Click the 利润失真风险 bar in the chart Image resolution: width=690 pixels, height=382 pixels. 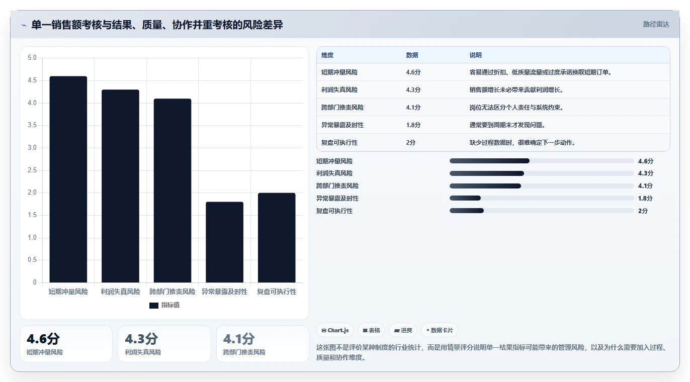(120, 186)
